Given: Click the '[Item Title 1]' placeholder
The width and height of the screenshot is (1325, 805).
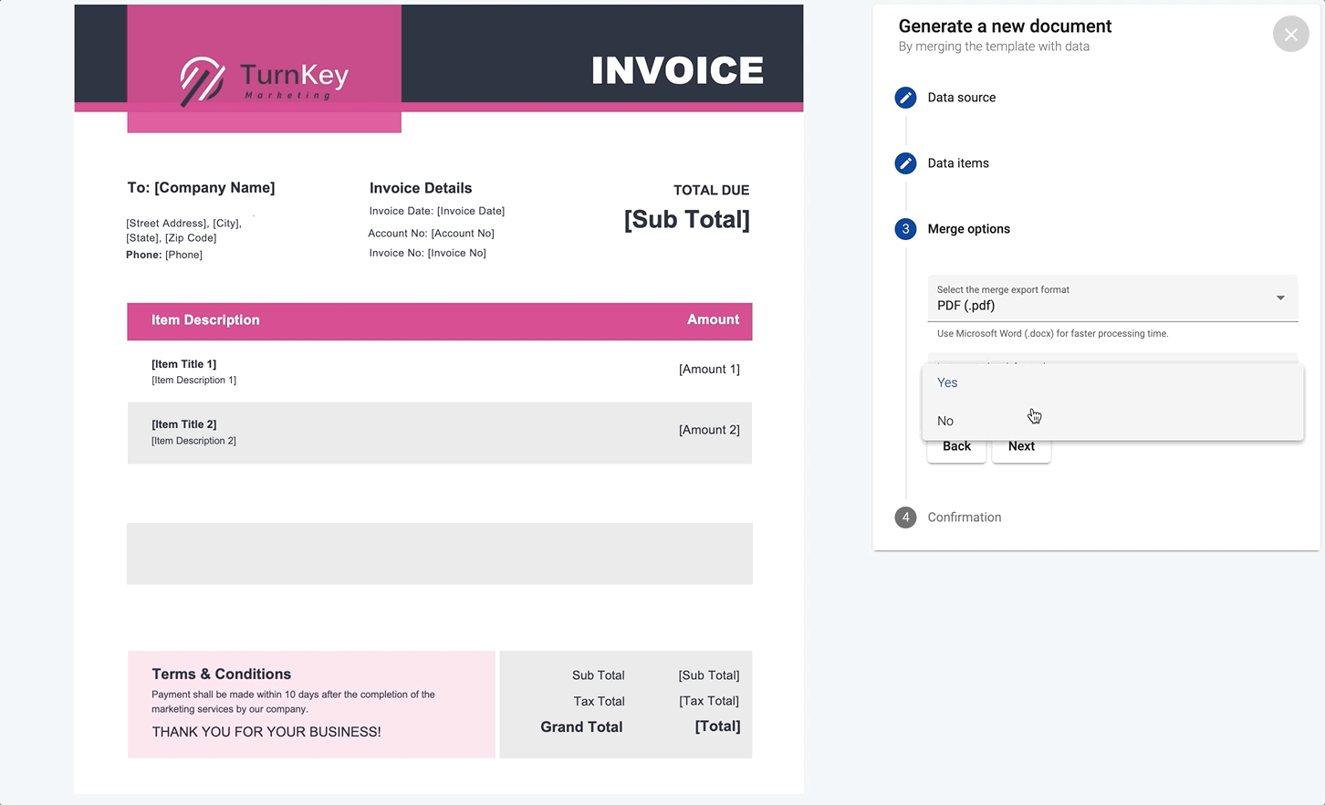Looking at the screenshot, I should click(x=183, y=364).
